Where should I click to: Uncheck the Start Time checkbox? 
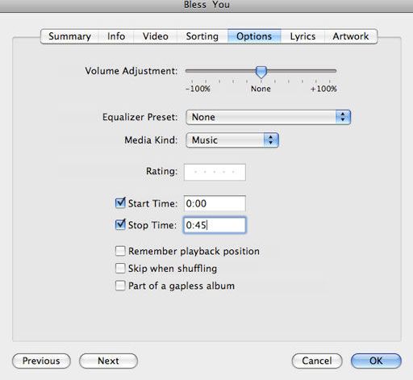(x=120, y=203)
